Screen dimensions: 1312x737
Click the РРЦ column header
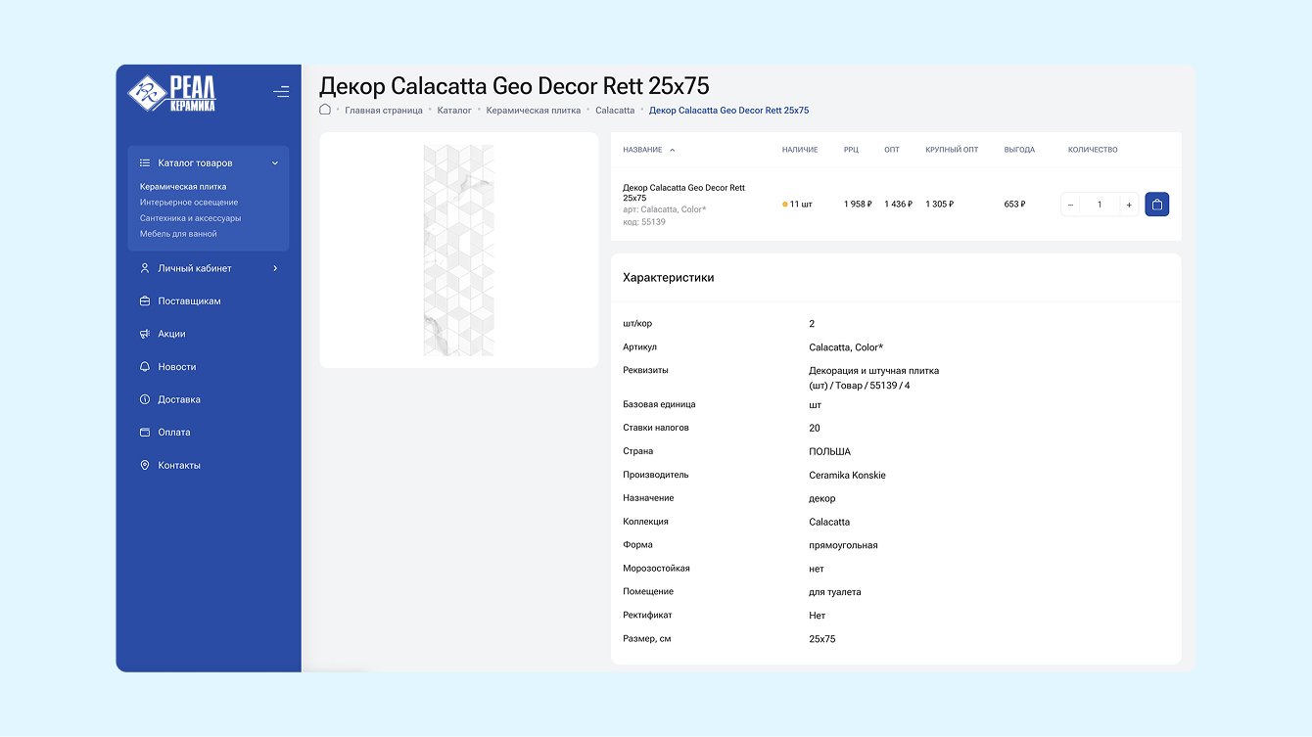click(x=851, y=150)
